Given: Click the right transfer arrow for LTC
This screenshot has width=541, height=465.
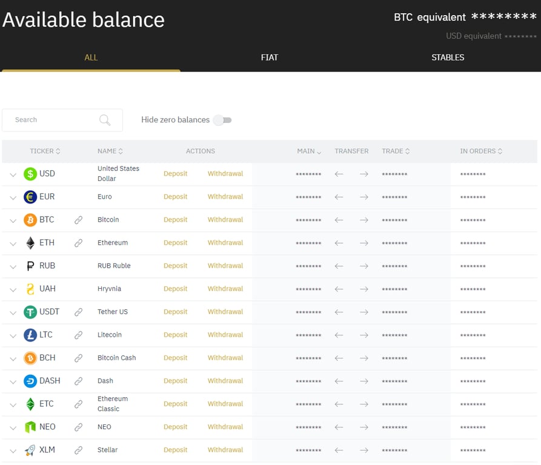Looking at the screenshot, I should [x=363, y=335].
